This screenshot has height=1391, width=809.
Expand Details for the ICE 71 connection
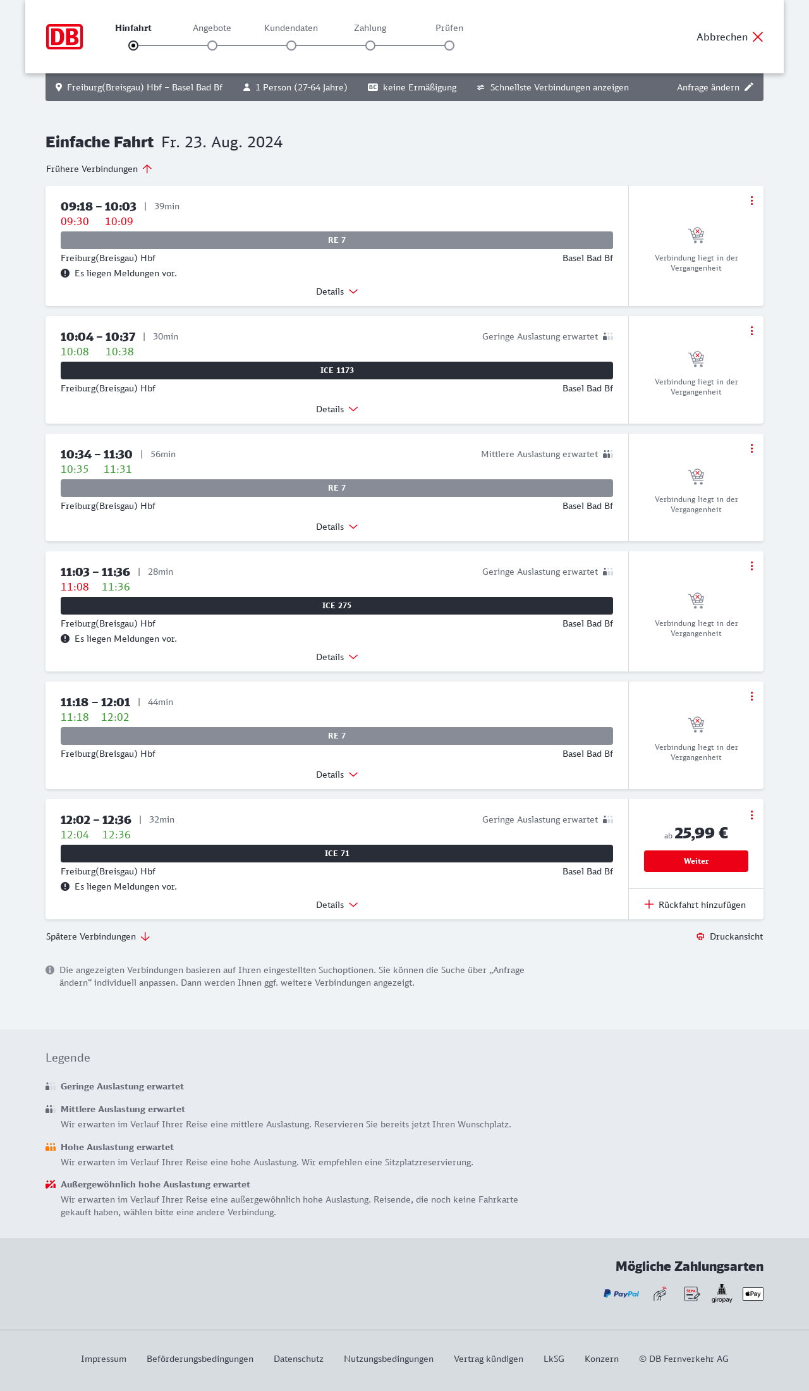(337, 905)
